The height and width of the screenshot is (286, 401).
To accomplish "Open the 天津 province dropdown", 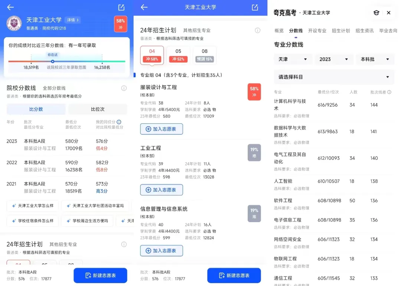I will tap(292, 59).
